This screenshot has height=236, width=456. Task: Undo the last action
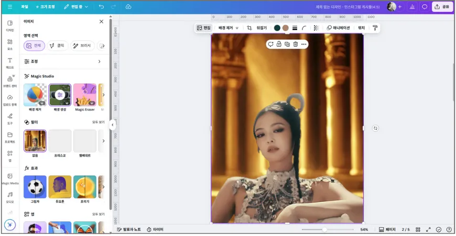pos(101,7)
